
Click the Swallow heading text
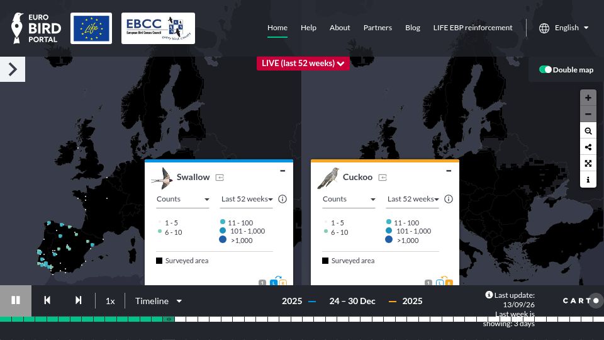[x=193, y=178]
